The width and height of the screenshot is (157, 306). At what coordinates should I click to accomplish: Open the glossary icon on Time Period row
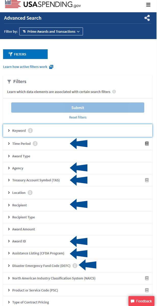[x=147, y=144]
